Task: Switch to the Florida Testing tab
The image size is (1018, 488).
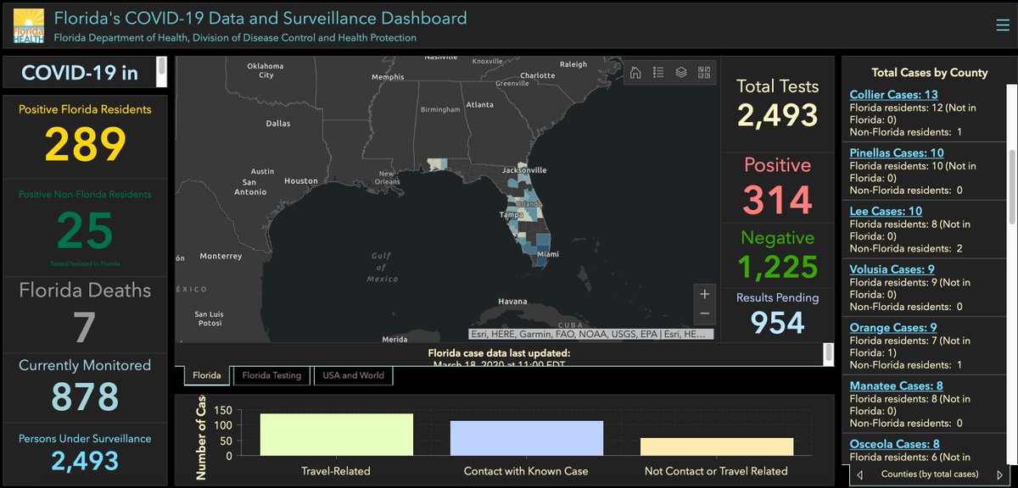Action: click(x=271, y=375)
